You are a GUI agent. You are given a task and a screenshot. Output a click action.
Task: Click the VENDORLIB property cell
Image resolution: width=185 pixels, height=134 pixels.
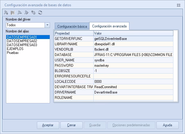[74, 49]
